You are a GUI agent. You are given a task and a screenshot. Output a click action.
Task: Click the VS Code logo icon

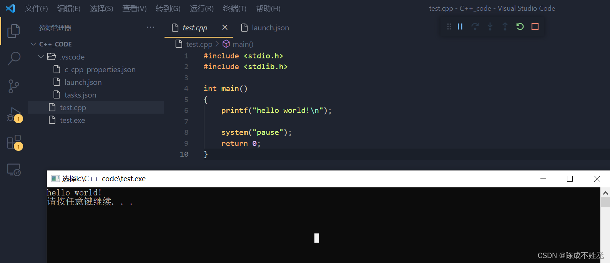(x=10, y=8)
